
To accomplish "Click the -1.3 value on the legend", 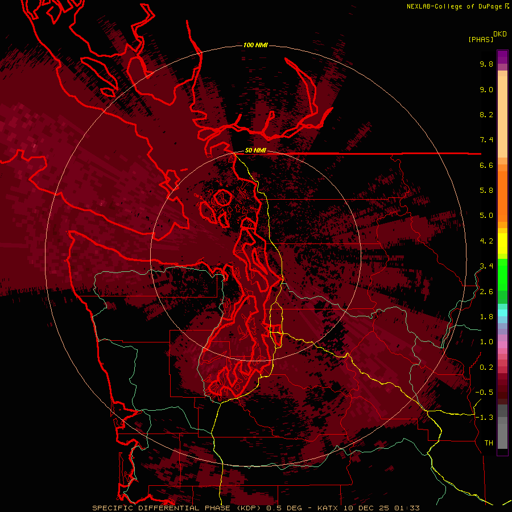I will [484, 418].
